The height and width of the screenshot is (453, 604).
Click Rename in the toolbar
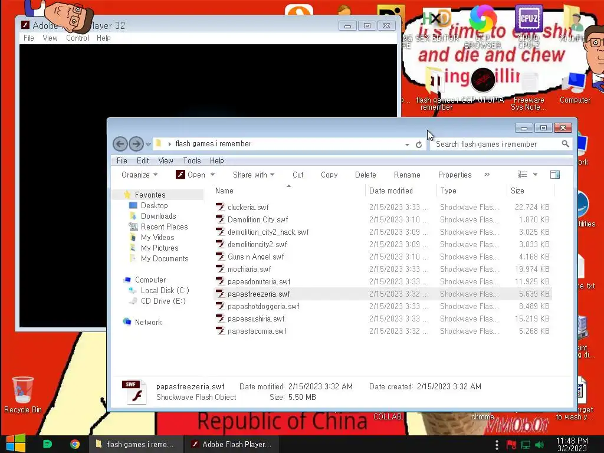point(407,175)
